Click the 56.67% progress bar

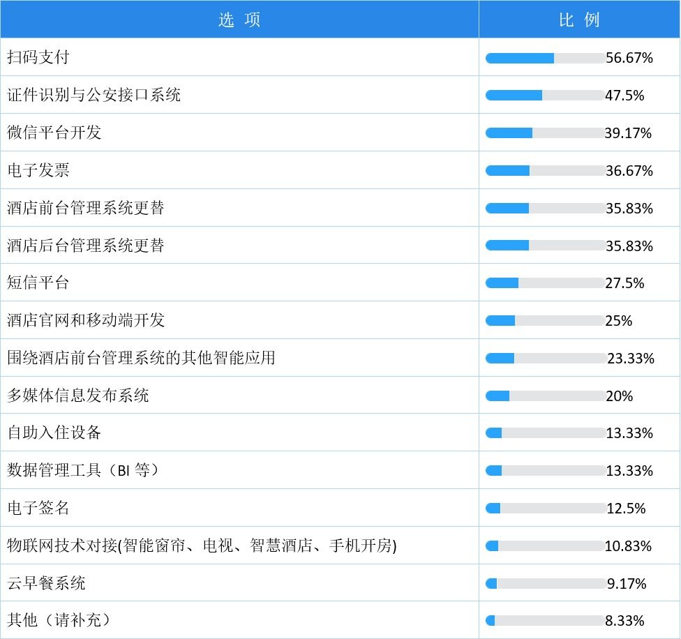(546, 58)
